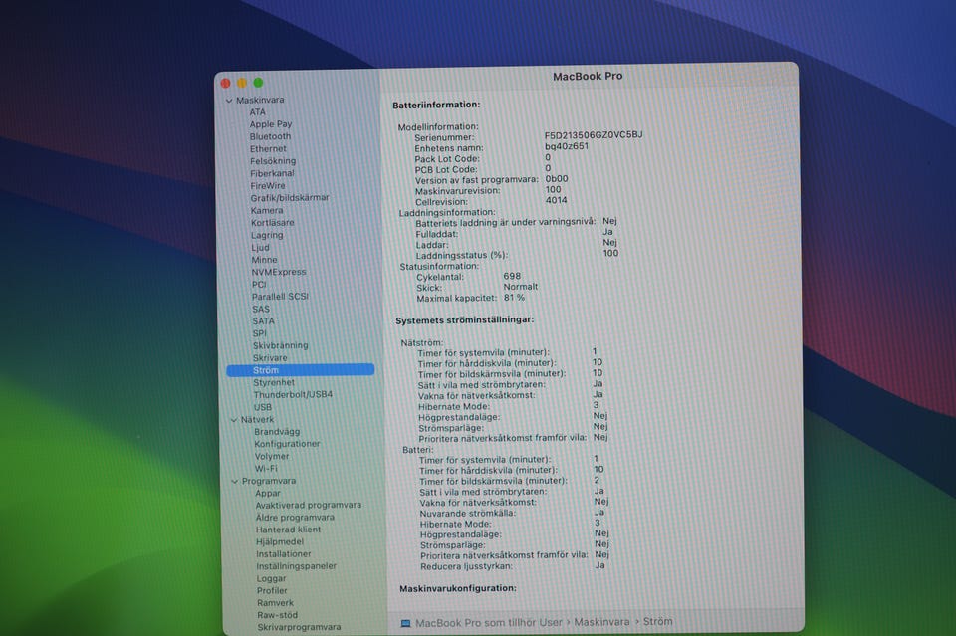Select SATA sidebar item
956x636 pixels.
pos(263,321)
